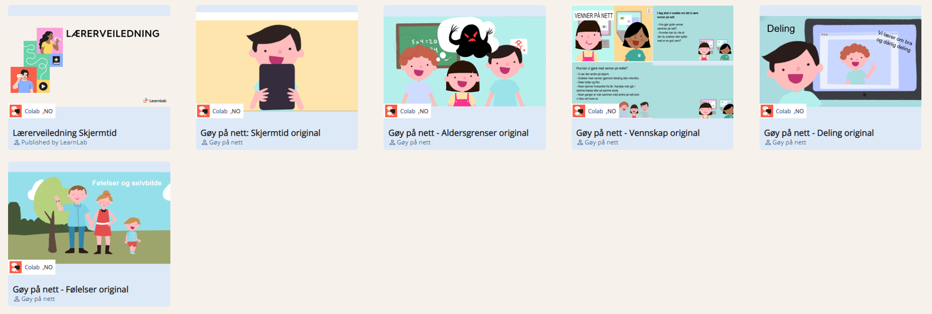
Task: Click the Colab icon on Vennskap original card
Action: 579,111
